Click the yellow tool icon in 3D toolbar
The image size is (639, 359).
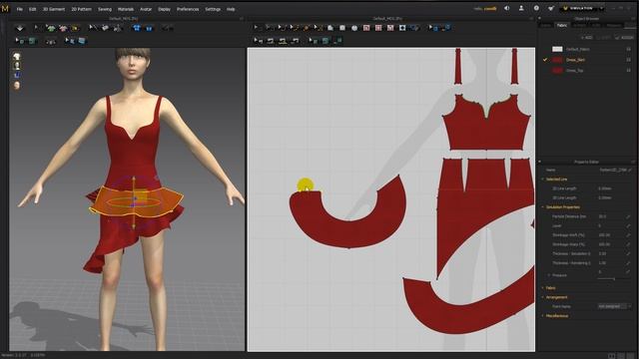pos(75,28)
